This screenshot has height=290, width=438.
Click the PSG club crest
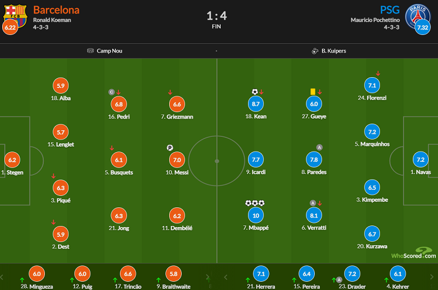coord(417,16)
